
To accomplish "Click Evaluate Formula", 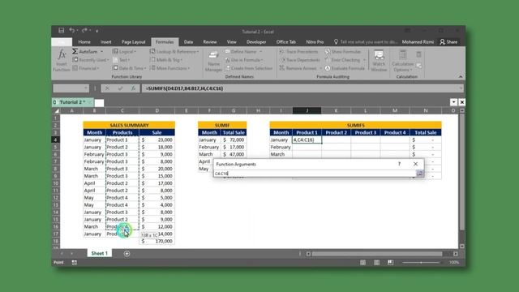I will point(345,68).
